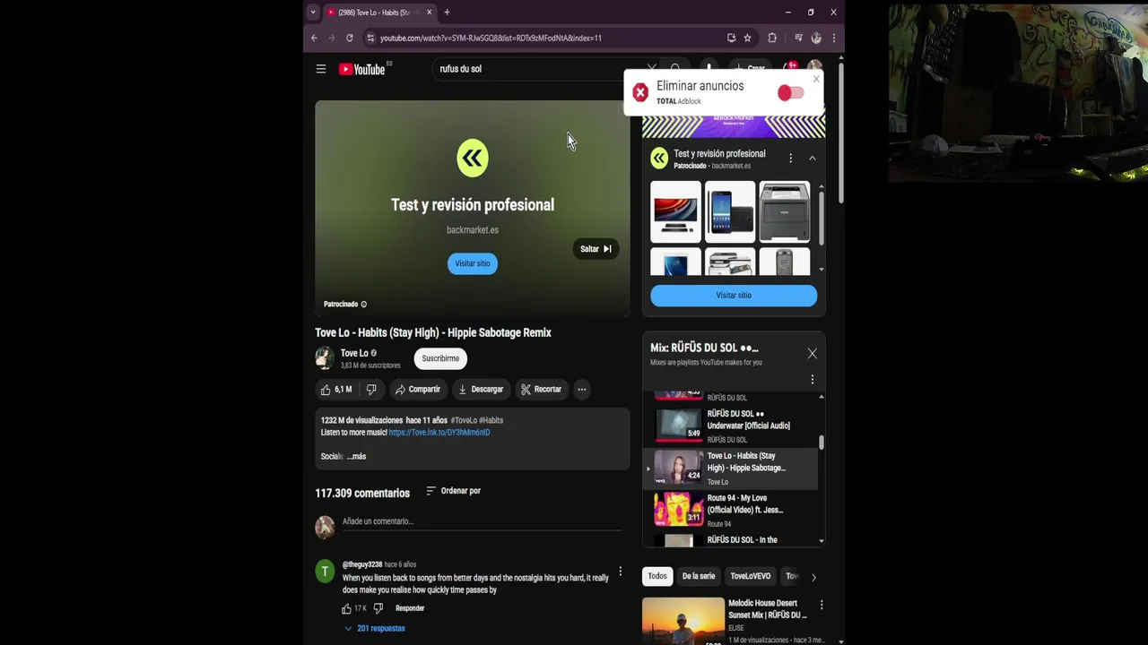1148x645 pixels.
Task: Select the ToveLoVEVO filter chip
Action: (750, 577)
